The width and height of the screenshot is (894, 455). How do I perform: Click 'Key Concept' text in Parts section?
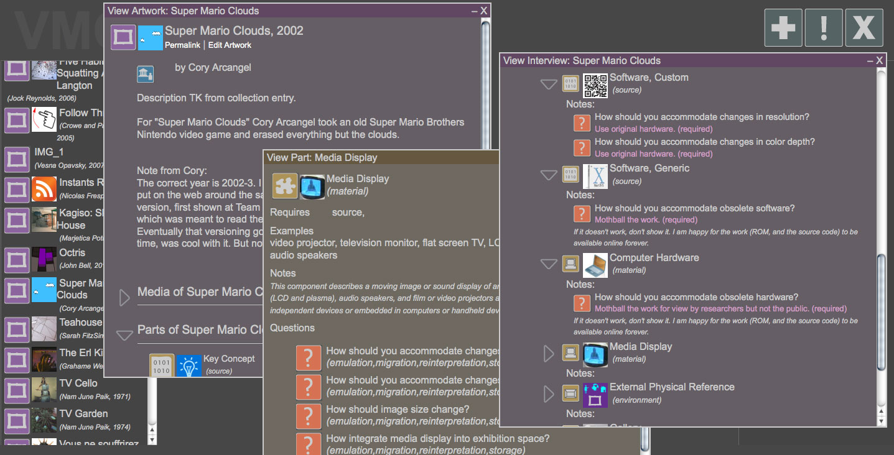pyautogui.click(x=229, y=358)
